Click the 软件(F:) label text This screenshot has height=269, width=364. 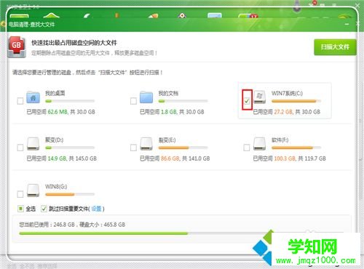pyautogui.click(x=280, y=140)
